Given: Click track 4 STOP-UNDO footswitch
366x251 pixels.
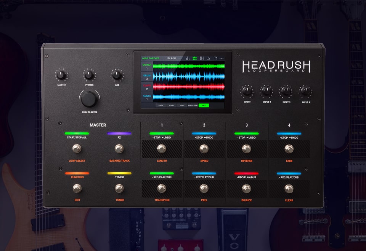Looking at the screenshot, I should (x=289, y=149).
